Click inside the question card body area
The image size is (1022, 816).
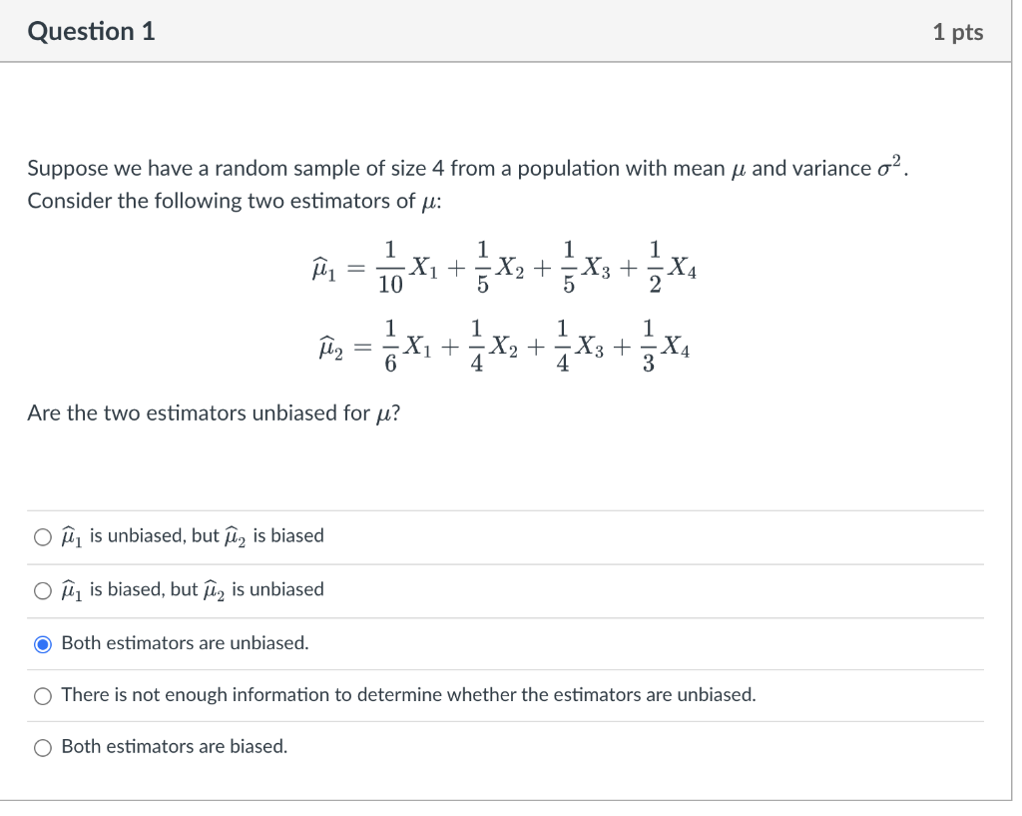(x=499, y=459)
